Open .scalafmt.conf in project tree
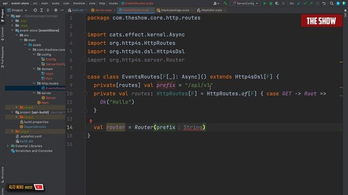This screenshot has width=348, height=195. (x=29, y=136)
